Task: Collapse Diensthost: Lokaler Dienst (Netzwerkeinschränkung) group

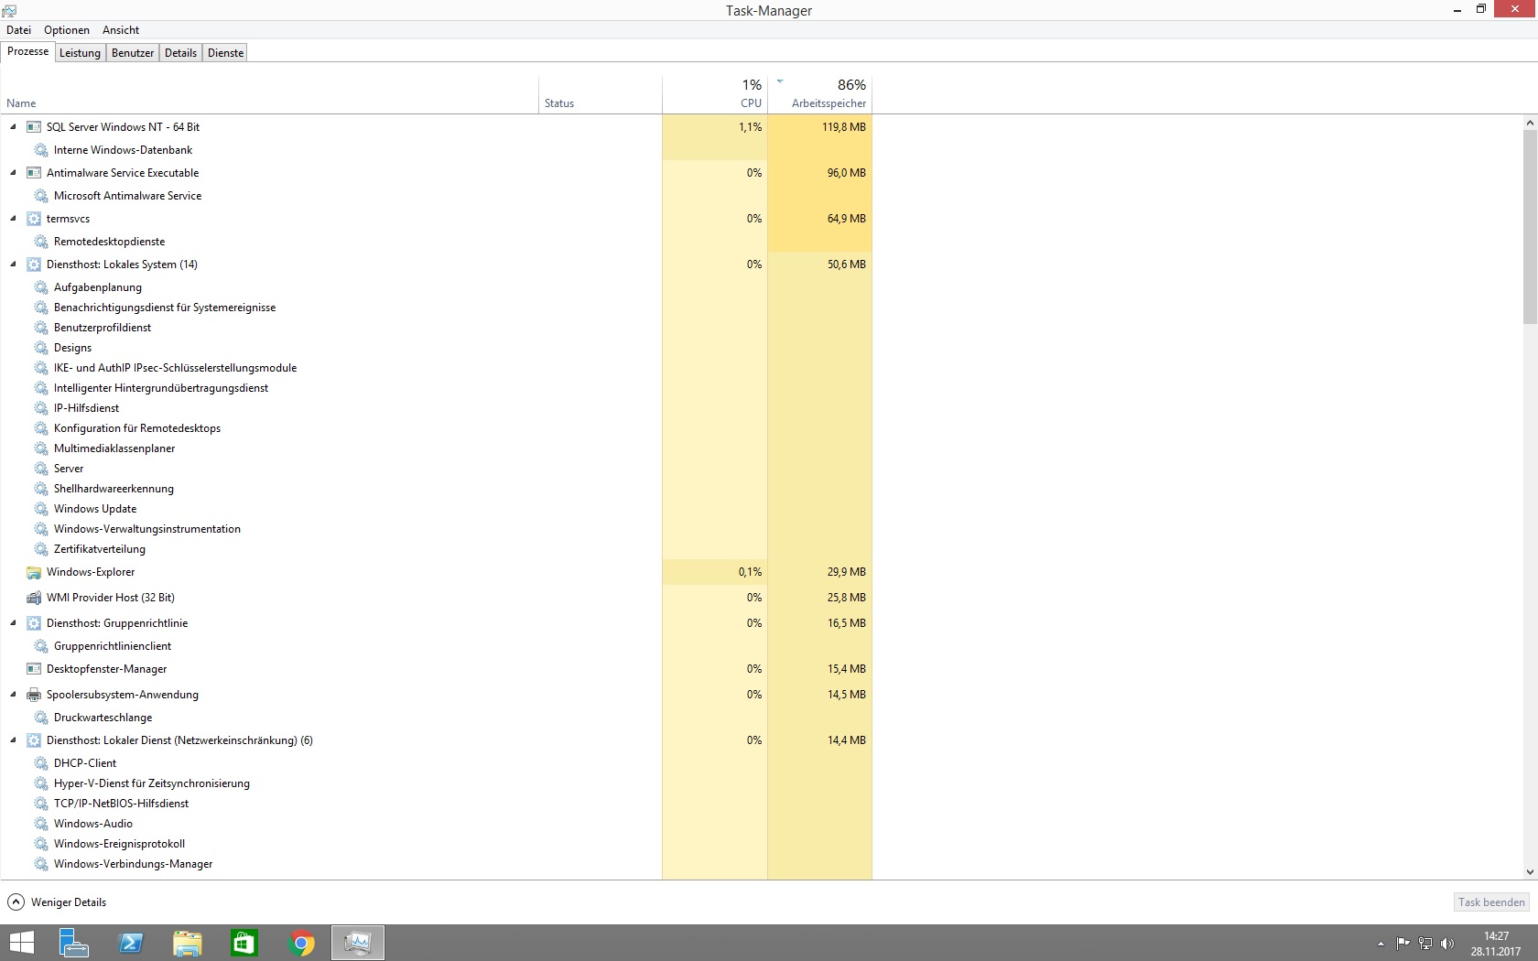Action: (x=13, y=740)
